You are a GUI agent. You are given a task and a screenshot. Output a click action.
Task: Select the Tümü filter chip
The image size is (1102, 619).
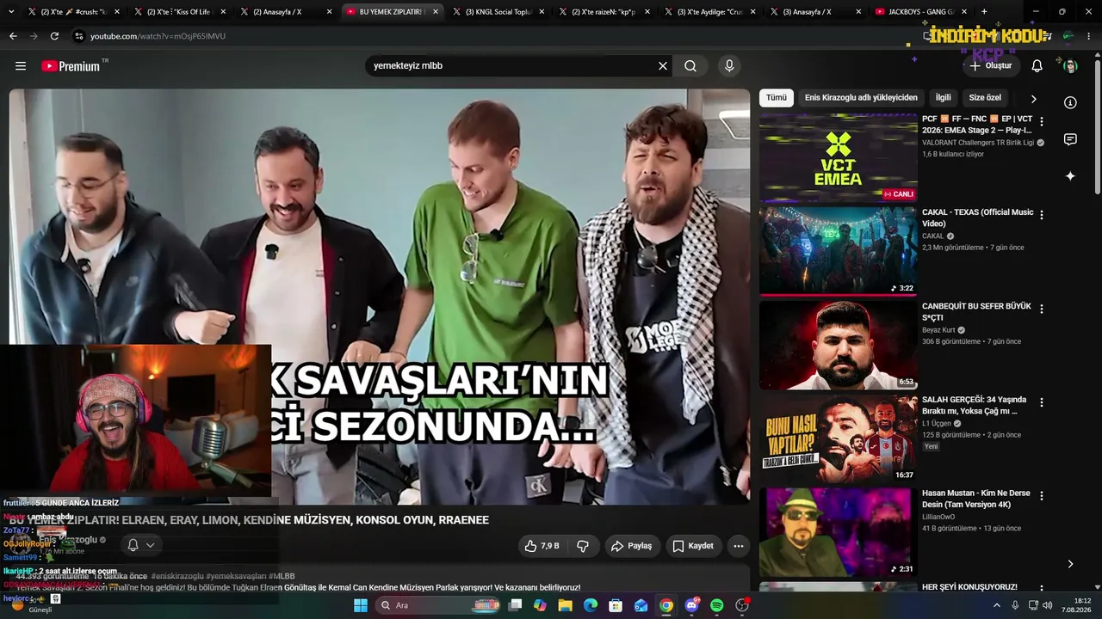click(x=777, y=98)
